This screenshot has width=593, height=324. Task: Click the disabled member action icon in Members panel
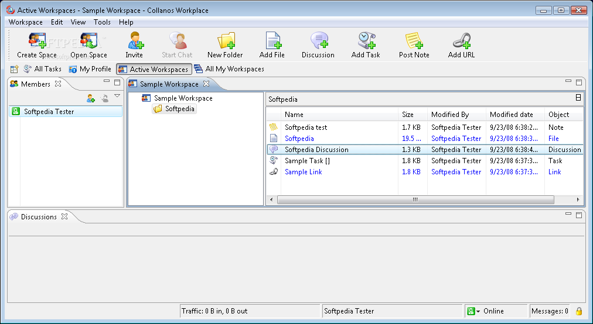[105, 99]
